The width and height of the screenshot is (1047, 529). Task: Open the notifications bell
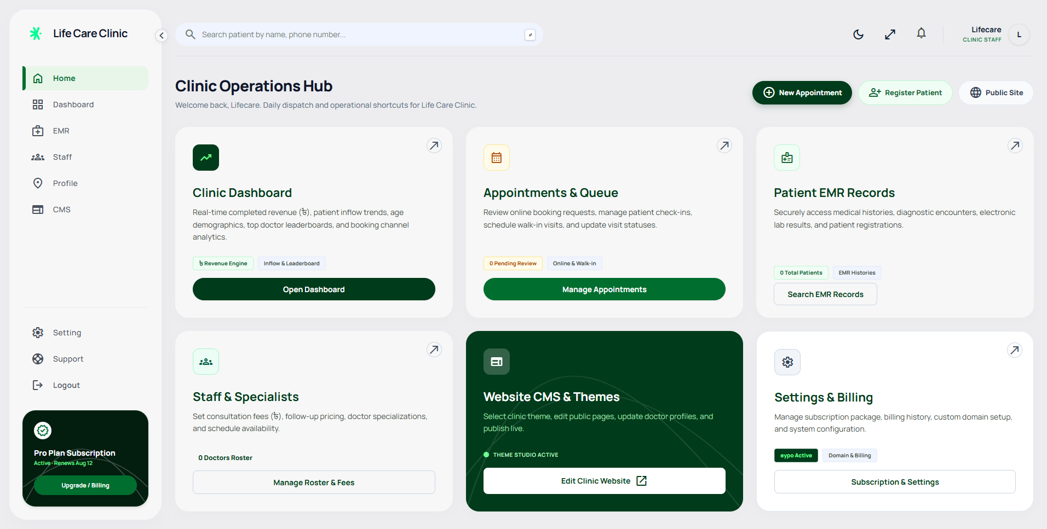point(921,34)
